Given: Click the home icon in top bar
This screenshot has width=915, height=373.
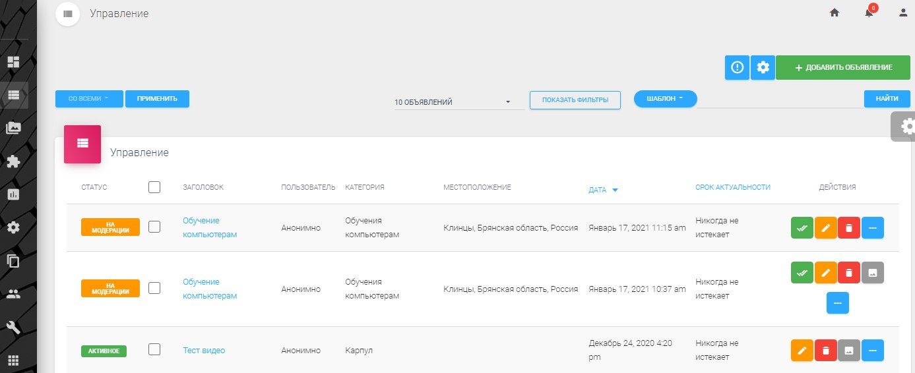Looking at the screenshot, I should pyautogui.click(x=835, y=13).
